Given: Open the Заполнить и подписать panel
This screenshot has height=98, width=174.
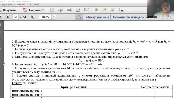Looking at the screenshot, I should pyautogui.click(x=129, y=17).
